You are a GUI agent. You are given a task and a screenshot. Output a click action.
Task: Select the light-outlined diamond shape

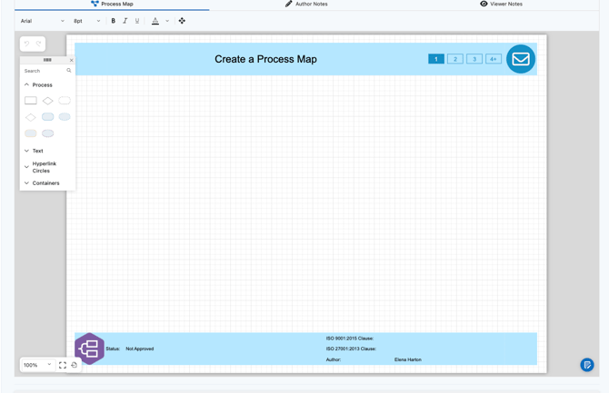pyautogui.click(x=31, y=117)
